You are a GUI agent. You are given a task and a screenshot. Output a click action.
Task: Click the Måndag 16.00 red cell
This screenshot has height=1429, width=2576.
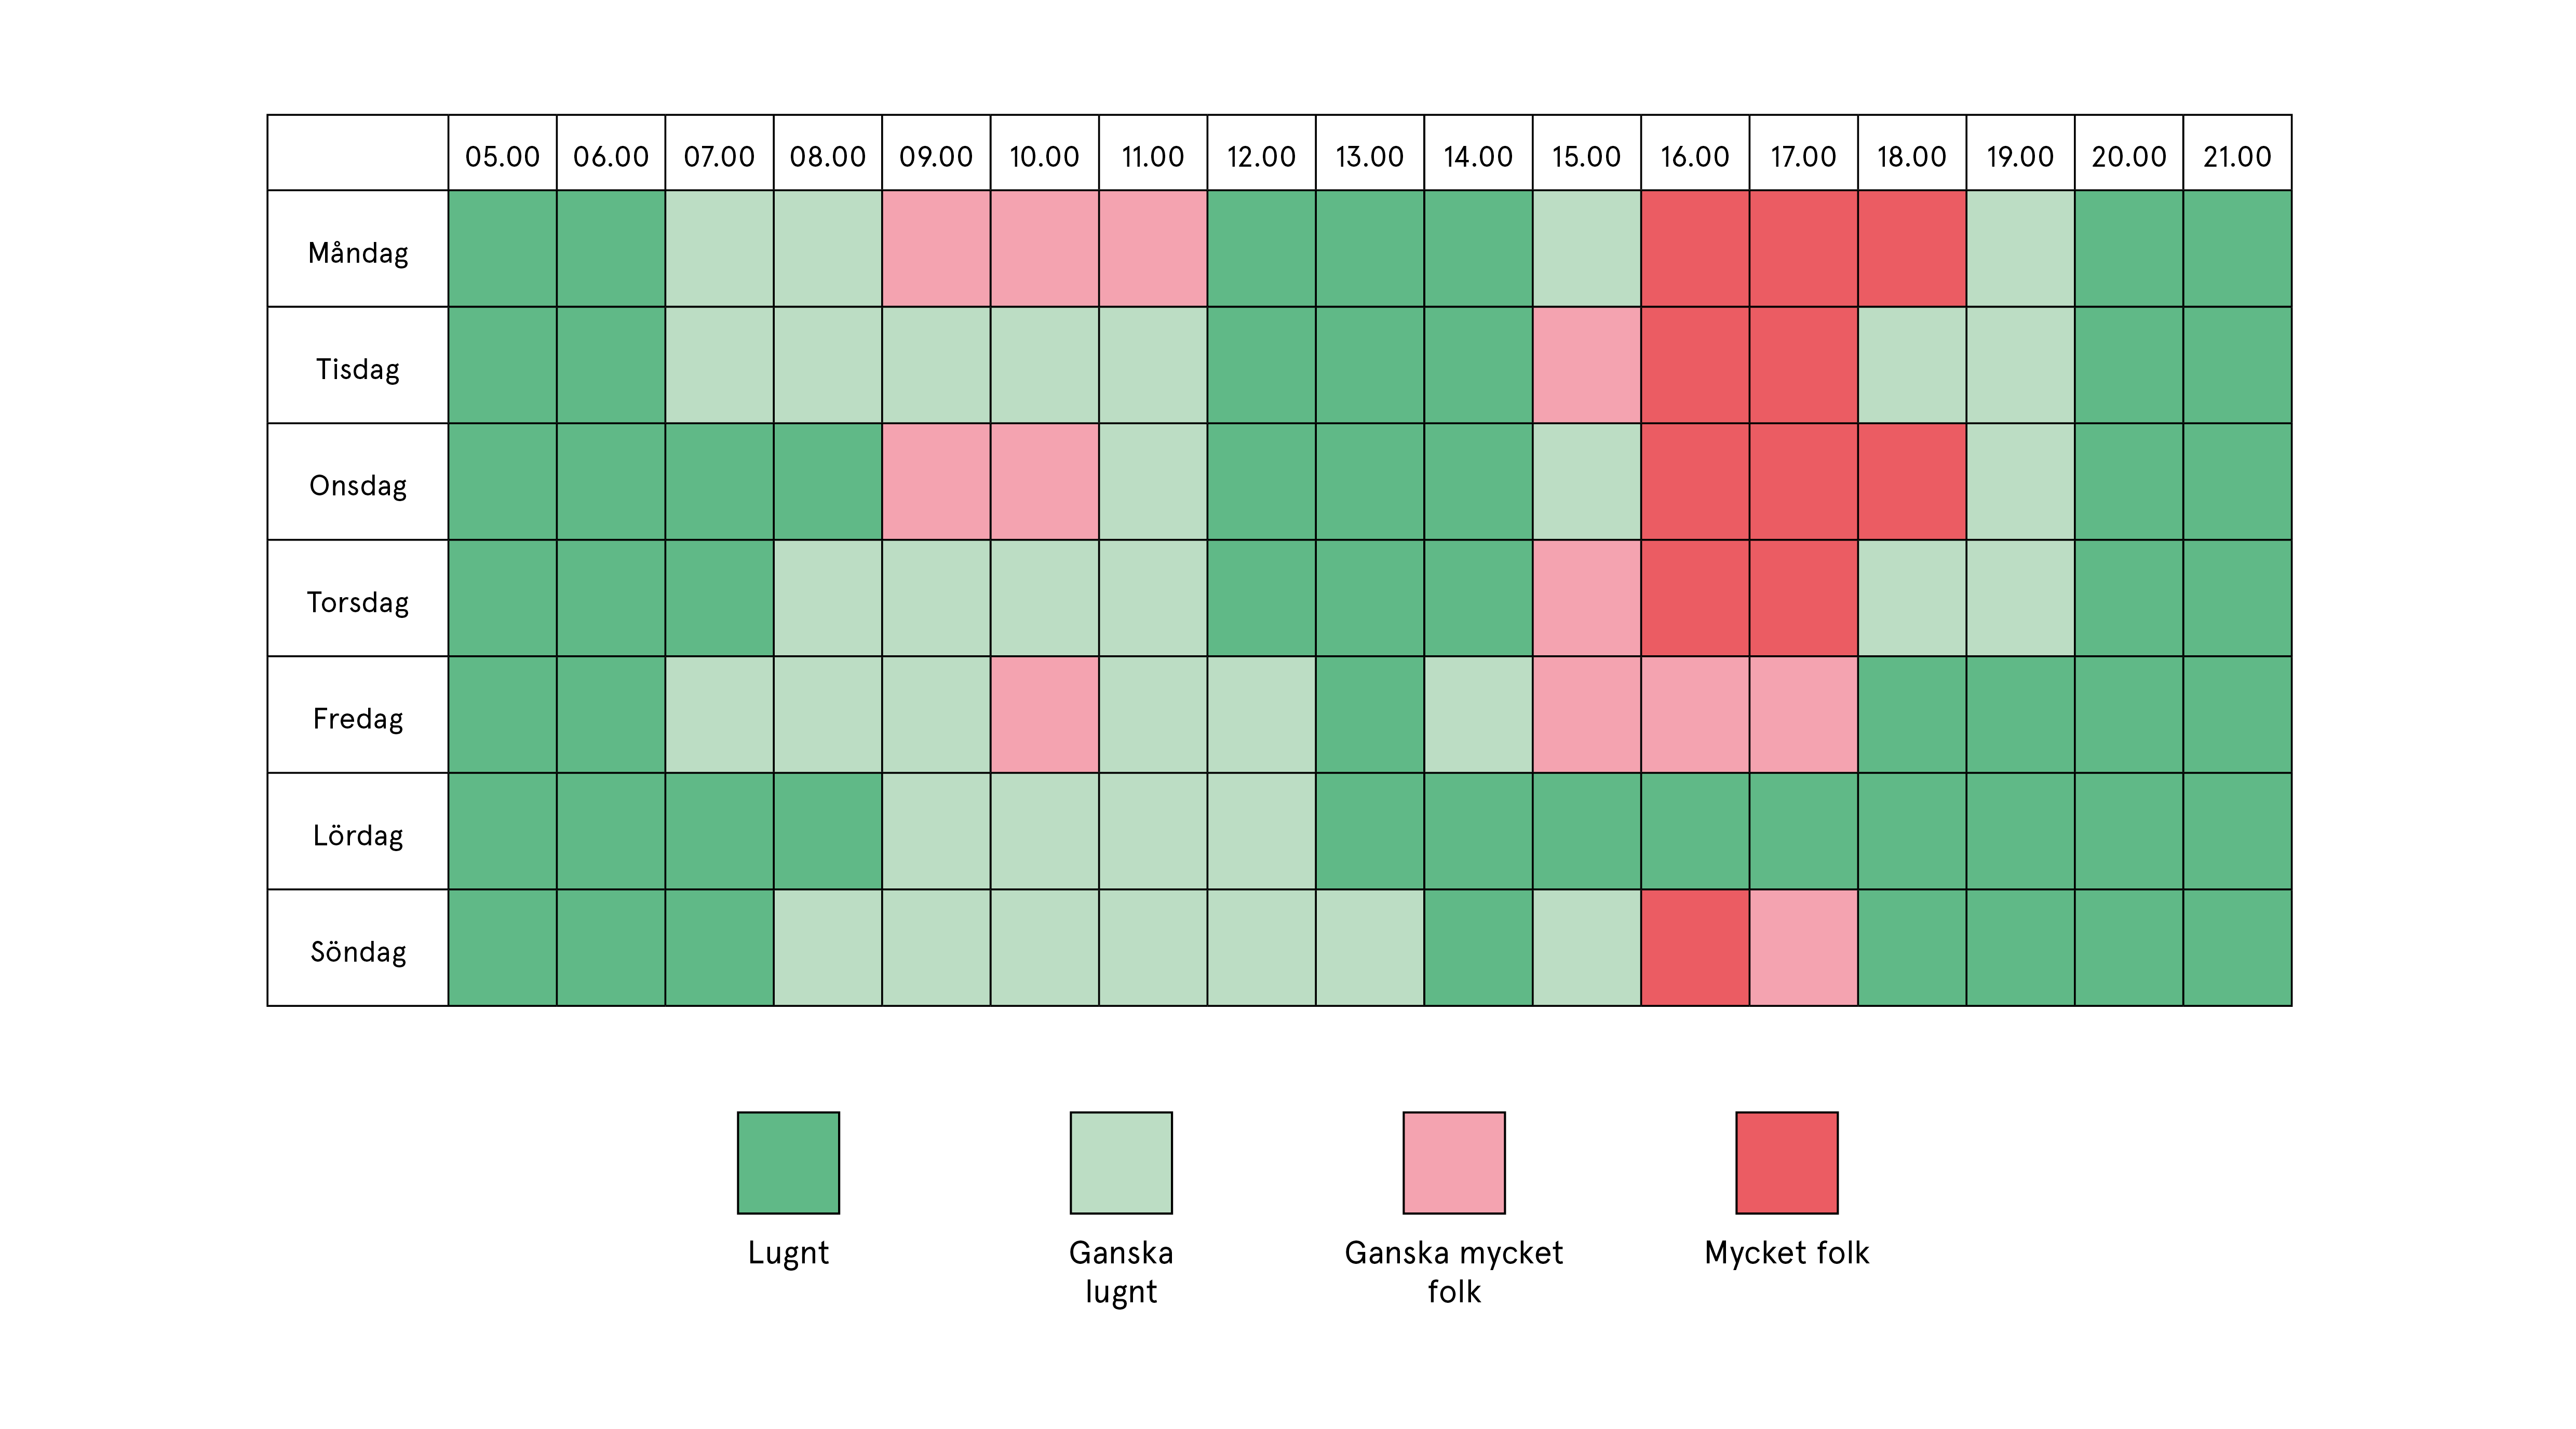tap(1695, 249)
